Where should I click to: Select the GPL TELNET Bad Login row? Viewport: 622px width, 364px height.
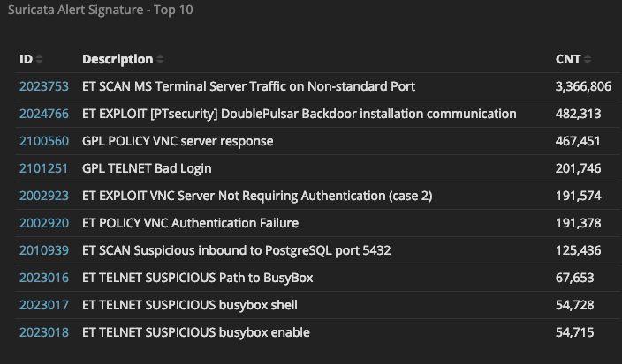(x=317, y=168)
